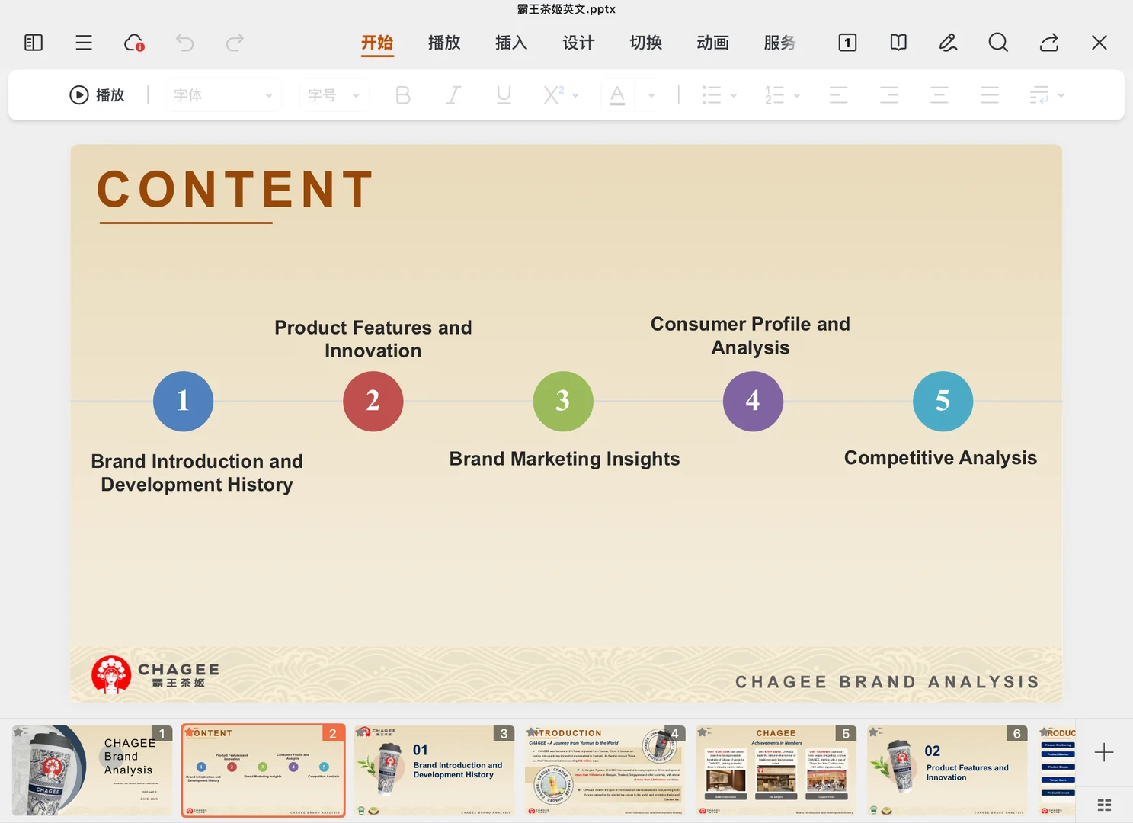Select red circle number 2
This screenshot has height=823, width=1133.
(x=373, y=401)
